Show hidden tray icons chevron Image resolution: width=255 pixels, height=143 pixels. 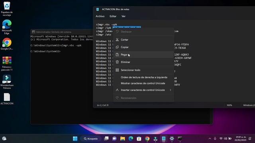[210, 139]
